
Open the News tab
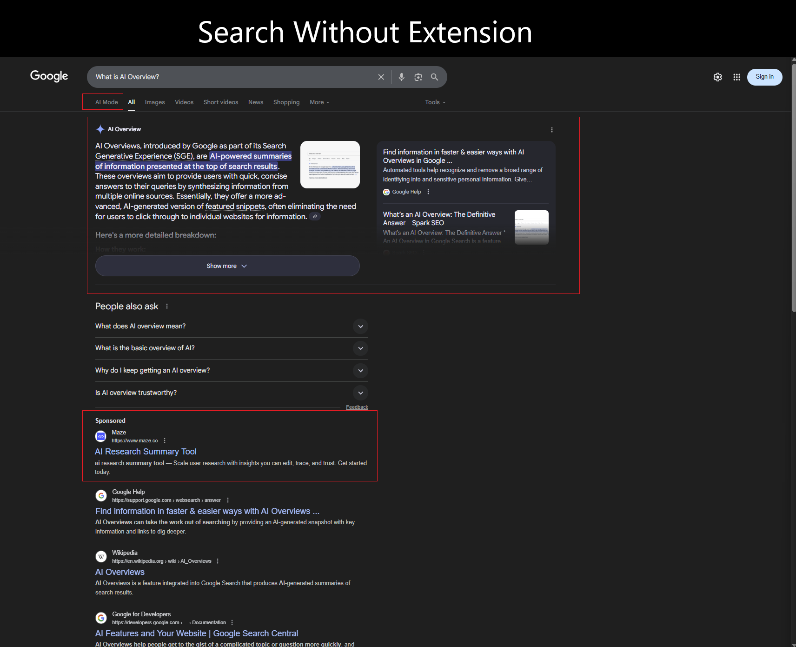point(256,102)
